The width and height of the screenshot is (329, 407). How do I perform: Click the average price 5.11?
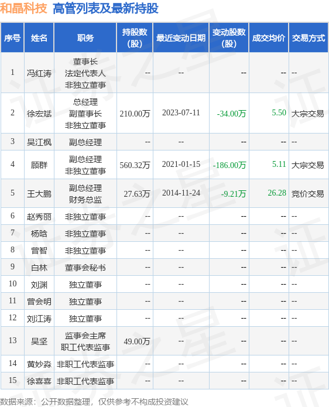tap(279, 164)
